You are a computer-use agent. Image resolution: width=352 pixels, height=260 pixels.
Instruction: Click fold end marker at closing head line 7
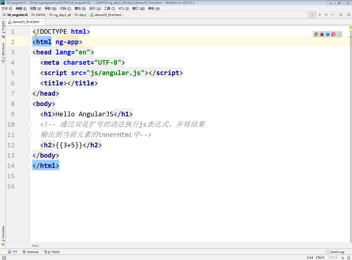tap(30, 94)
